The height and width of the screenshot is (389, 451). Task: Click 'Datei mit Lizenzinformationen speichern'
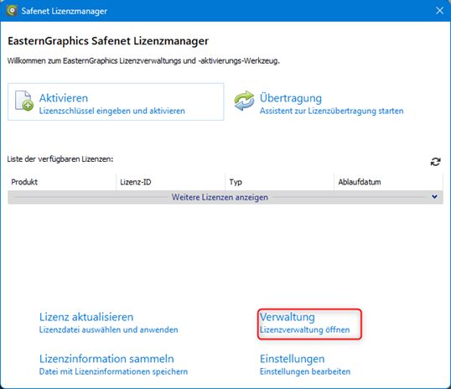113,371
